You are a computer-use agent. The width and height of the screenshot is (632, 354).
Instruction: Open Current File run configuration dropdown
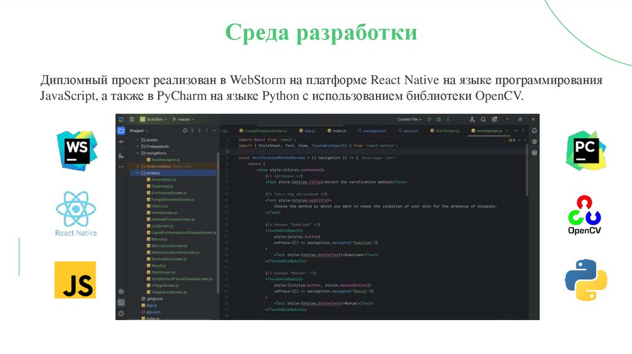point(410,119)
